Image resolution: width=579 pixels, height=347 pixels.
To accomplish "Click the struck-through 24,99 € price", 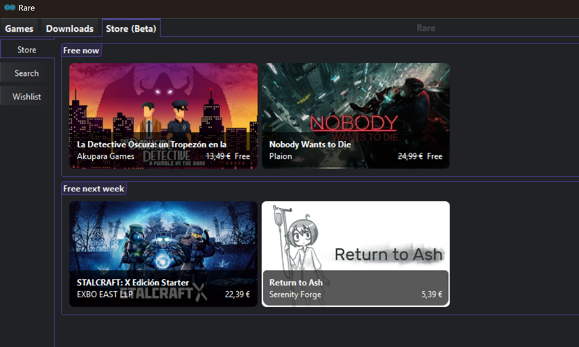I will (410, 156).
